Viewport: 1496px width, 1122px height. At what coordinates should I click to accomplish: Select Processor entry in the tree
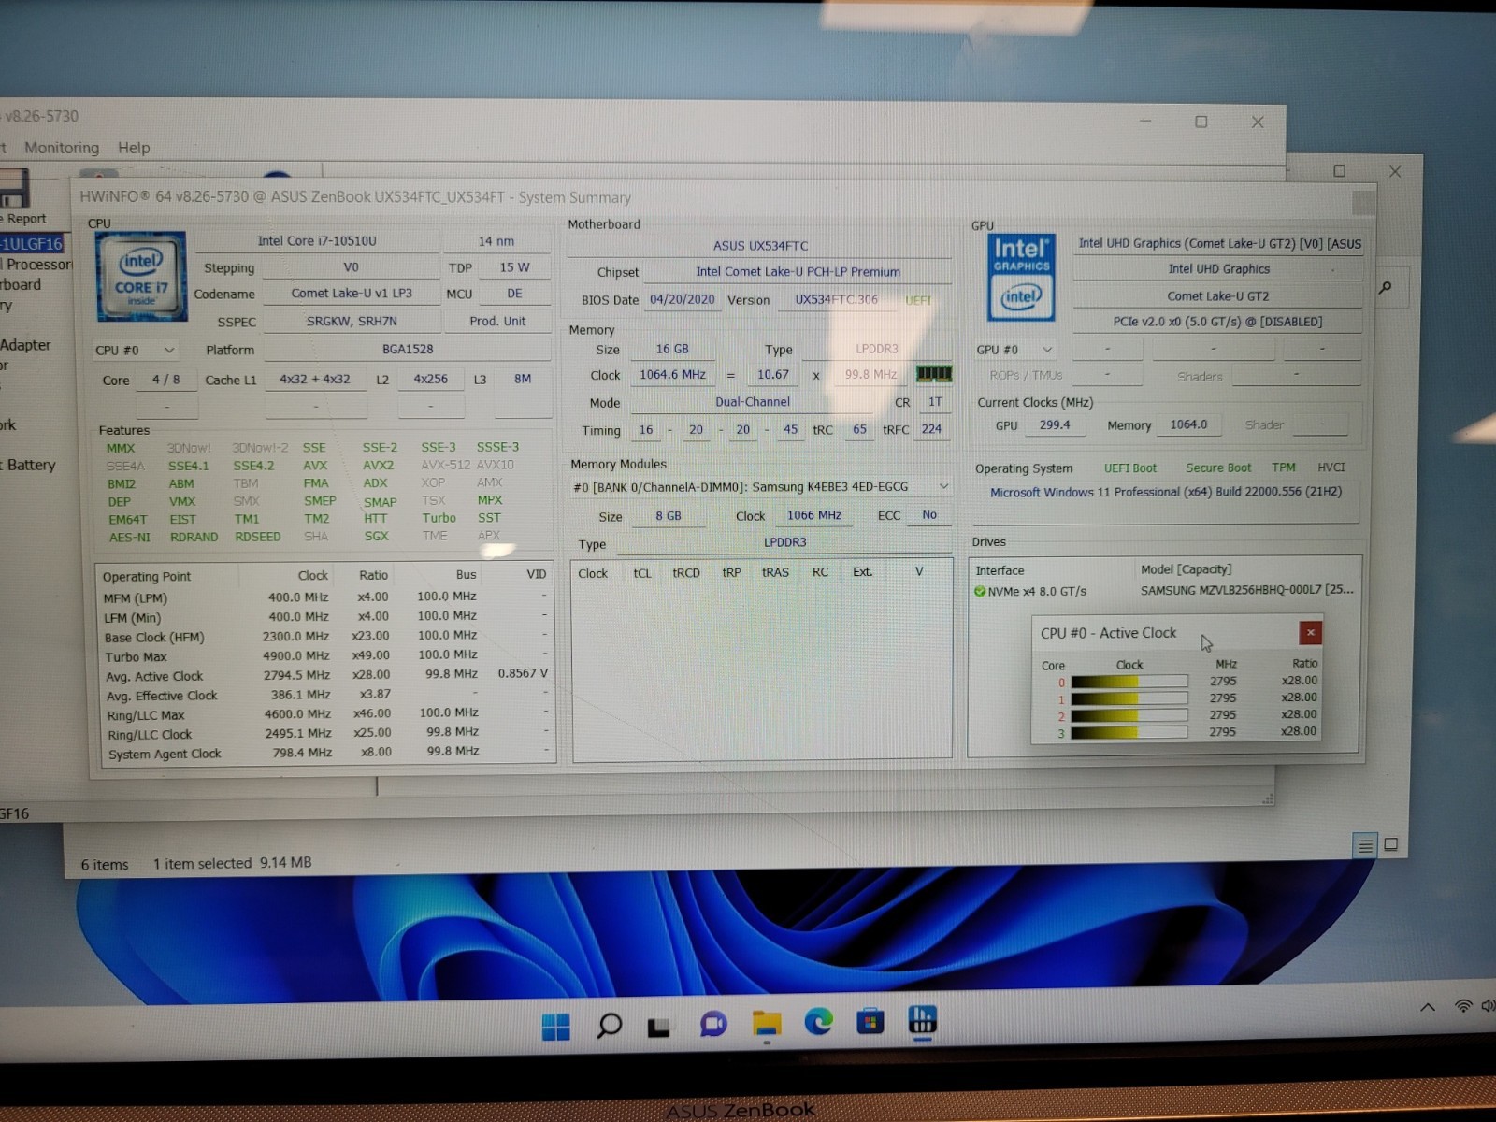37,265
